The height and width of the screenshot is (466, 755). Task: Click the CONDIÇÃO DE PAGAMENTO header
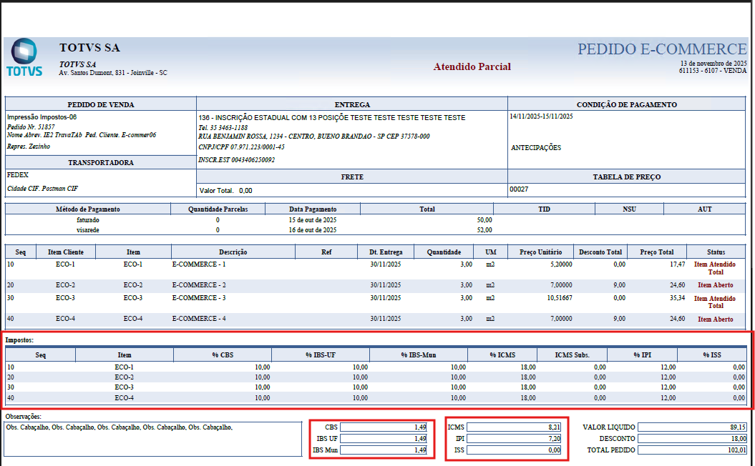(x=626, y=104)
